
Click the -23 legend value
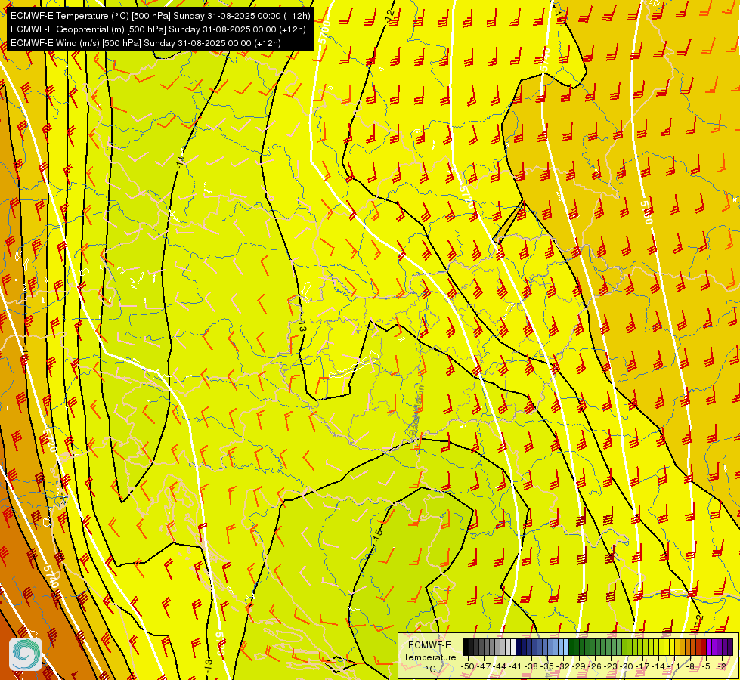pyautogui.click(x=611, y=666)
